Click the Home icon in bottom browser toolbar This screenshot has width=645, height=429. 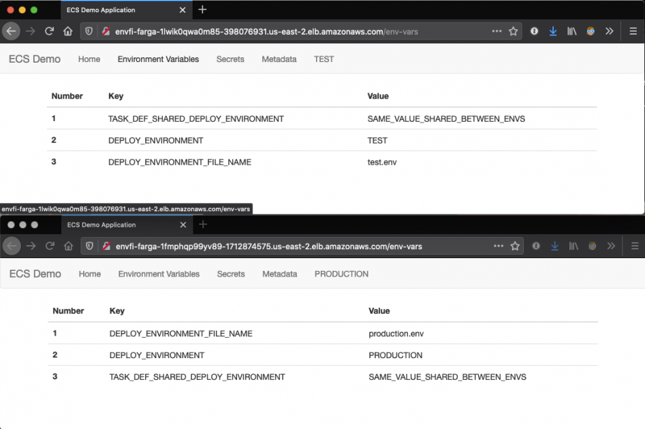68,246
